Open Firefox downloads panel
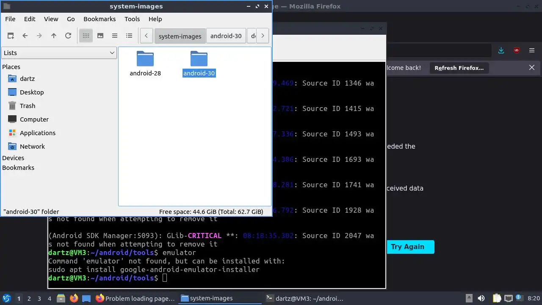542x305 pixels. tap(501, 50)
